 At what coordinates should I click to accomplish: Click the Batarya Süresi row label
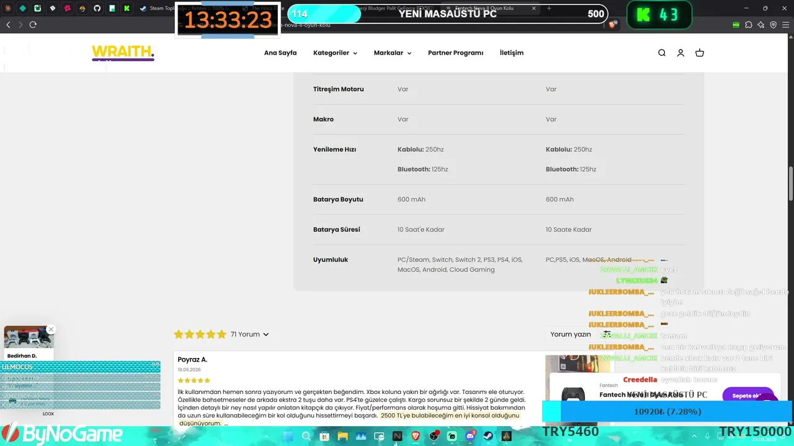[337, 230]
